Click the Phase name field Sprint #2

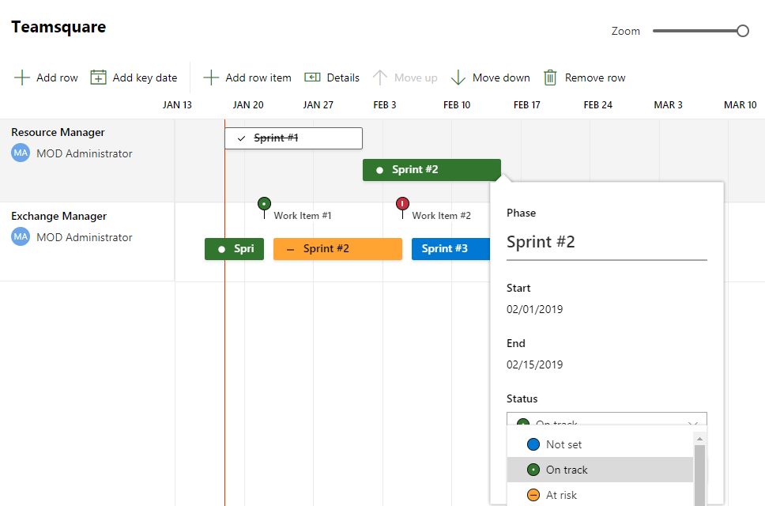[x=606, y=242]
